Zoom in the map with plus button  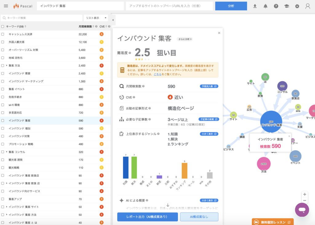tap(305, 194)
